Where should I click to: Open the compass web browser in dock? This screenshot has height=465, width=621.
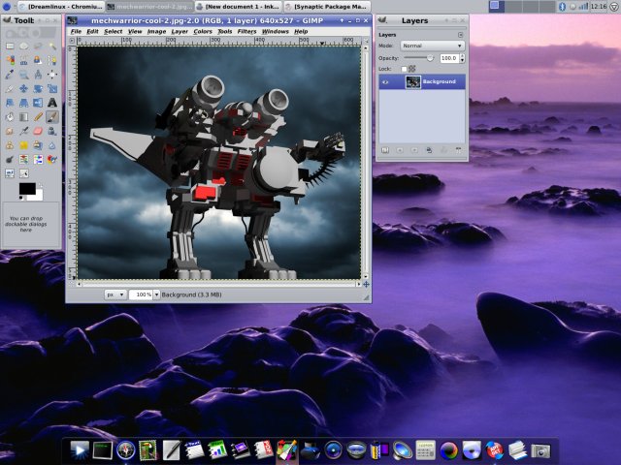(x=126, y=450)
